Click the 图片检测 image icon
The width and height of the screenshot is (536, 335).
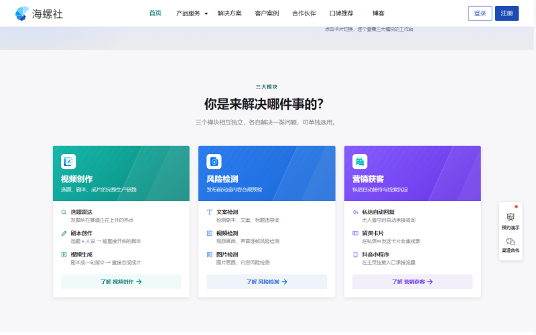click(x=210, y=255)
